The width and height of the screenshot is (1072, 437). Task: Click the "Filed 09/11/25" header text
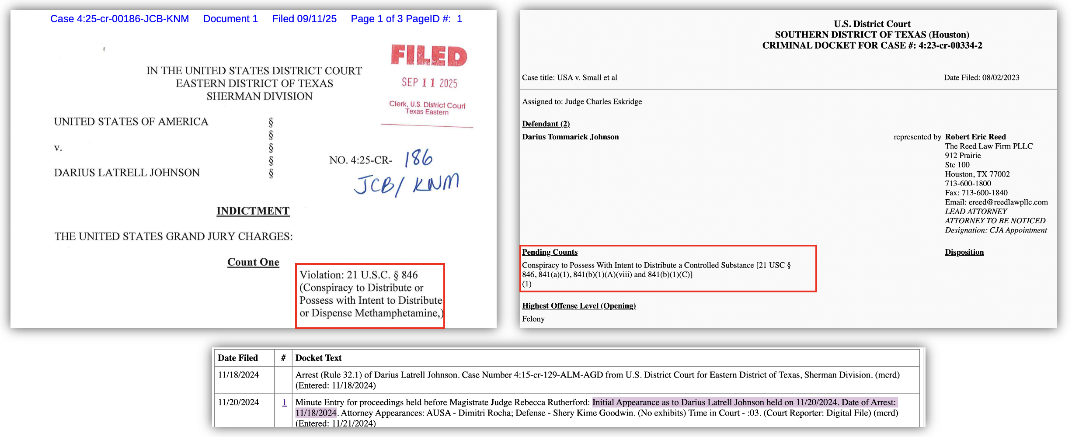click(304, 19)
